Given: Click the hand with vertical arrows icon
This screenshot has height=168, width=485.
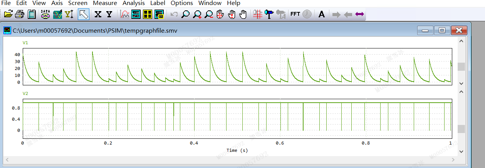Looking at the screenshot, I should tap(232, 15).
